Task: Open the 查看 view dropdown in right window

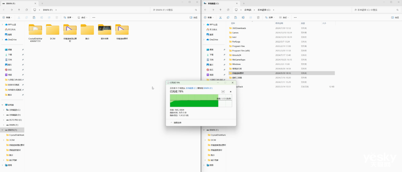Action: (284, 17)
